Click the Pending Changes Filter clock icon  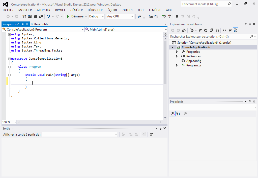click(x=192, y=30)
